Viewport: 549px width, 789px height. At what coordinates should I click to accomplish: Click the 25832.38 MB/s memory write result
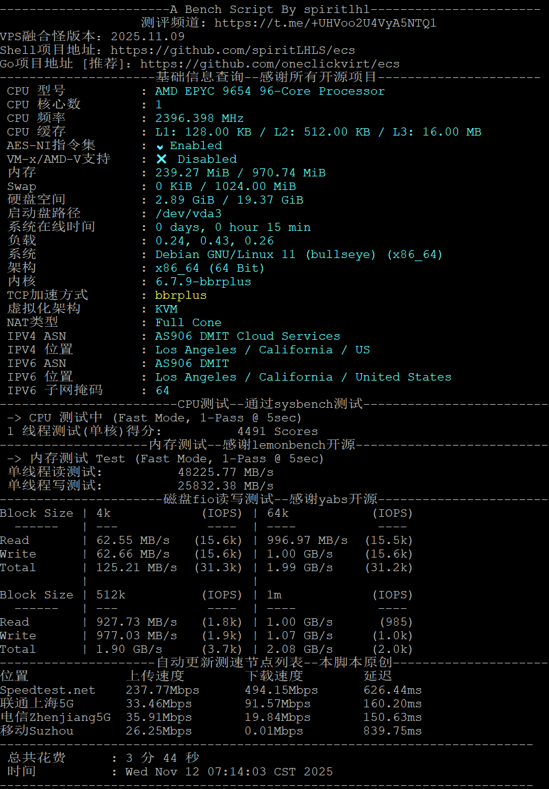[225, 486]
